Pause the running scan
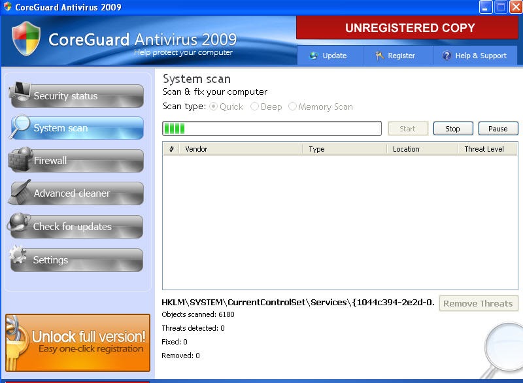This screenshot has width=523, height=383. [498, 129]
